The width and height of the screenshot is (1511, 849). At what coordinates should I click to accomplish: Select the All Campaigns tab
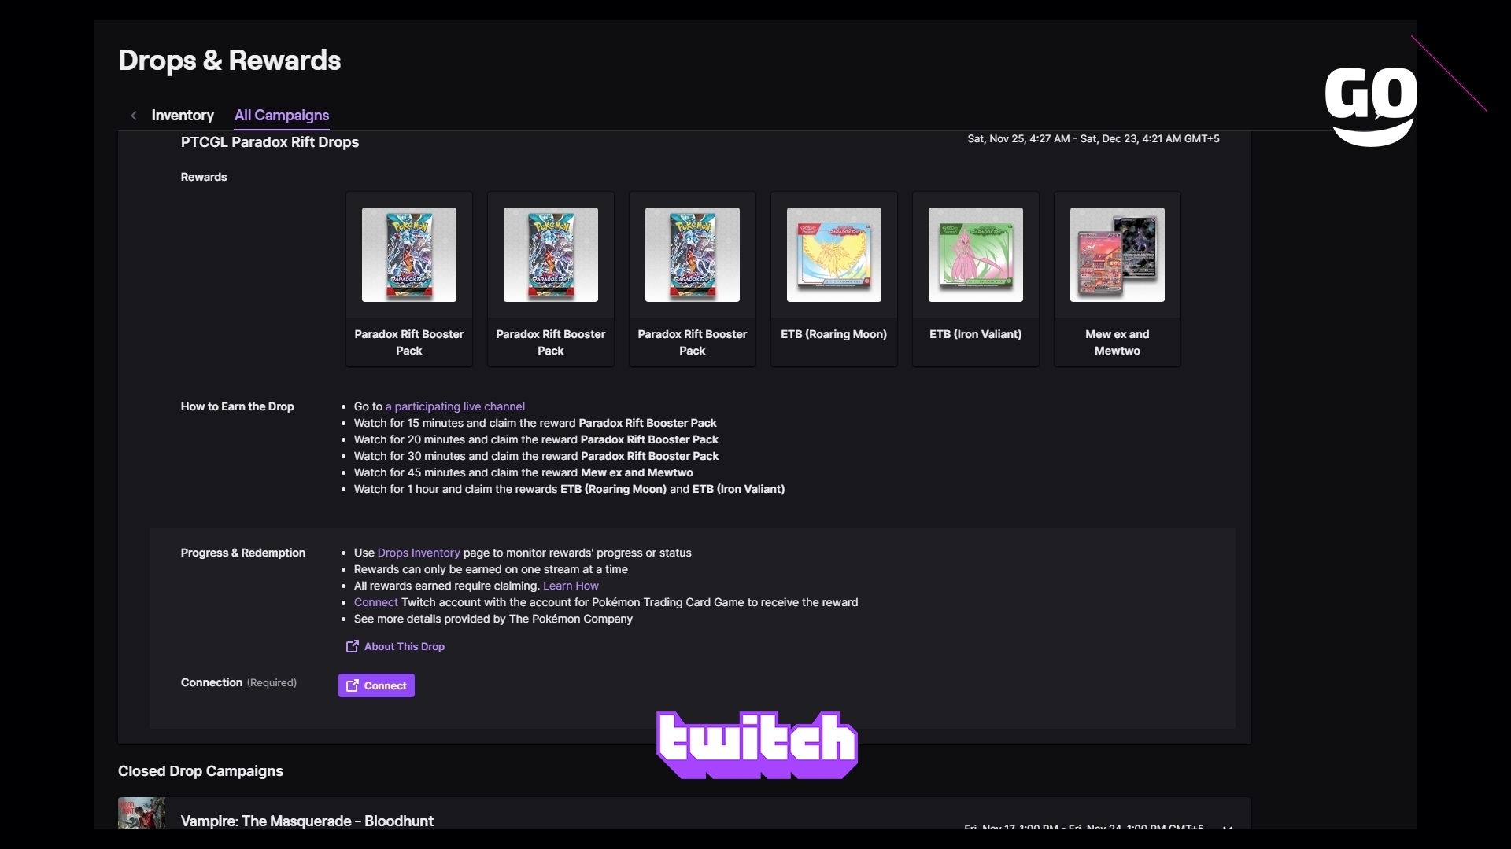pyautogui.click(x=280, y=115)
